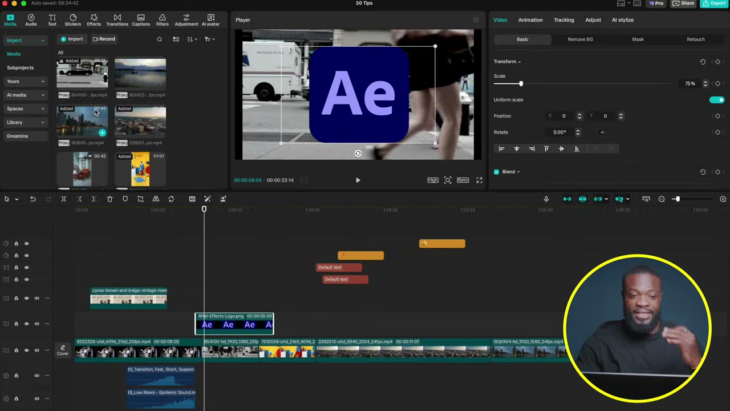Image resolution: width=730 pixels, height=411 pixels.
Task: Open the AI avatar panel
Action: (210, 20)
